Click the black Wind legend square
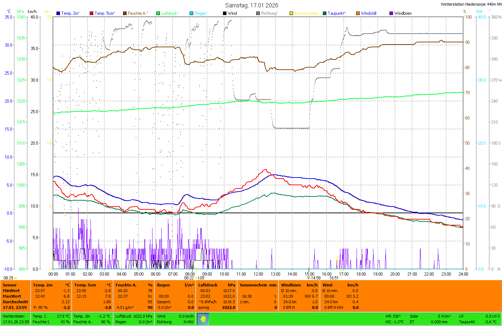The height and width of the screenshot is (326, 502). pos(225,13)
